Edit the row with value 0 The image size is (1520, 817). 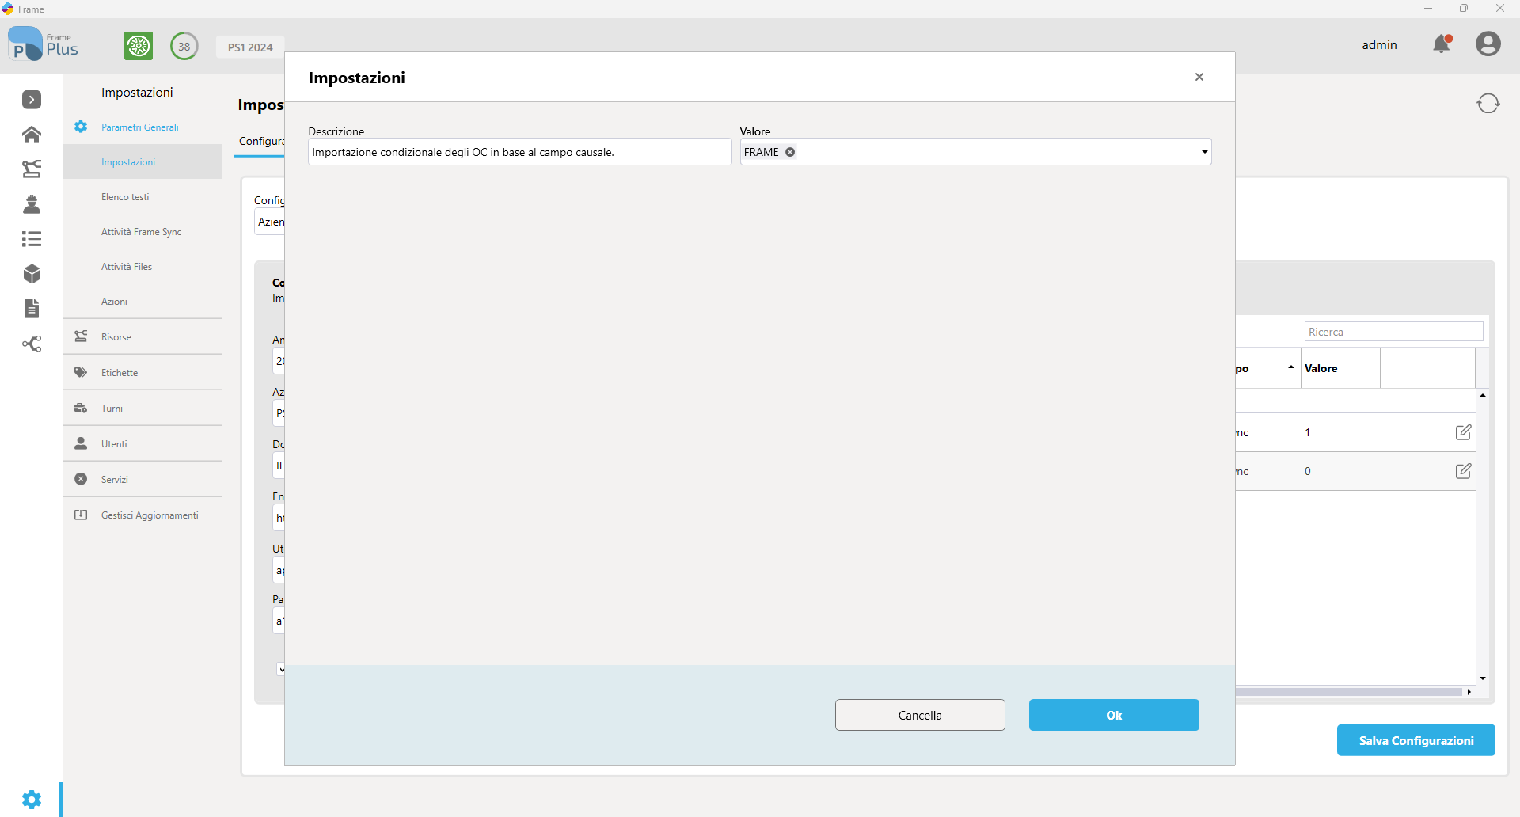coord(1463,471)
